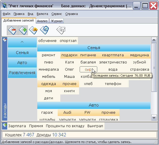
Task: Jump to Развлечения group in sidebar
Action: point(22,73)
